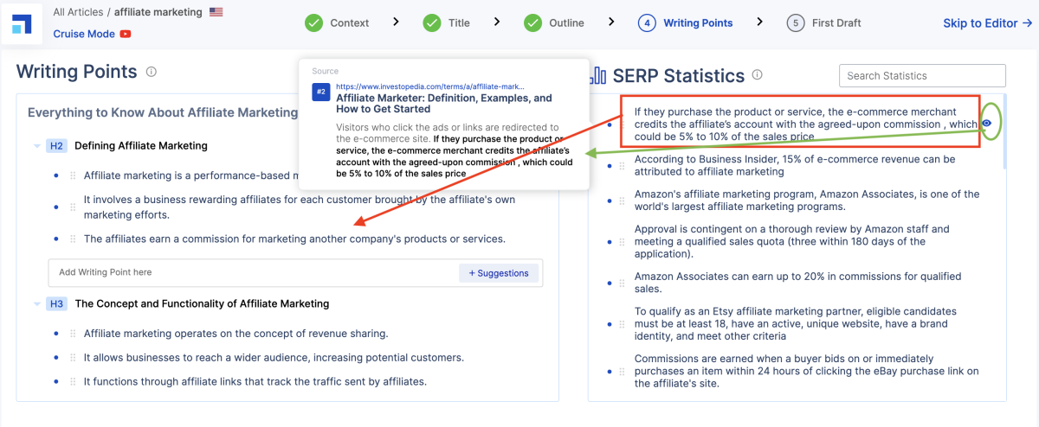Click the Search Statistics input field

click(x=922, y=76)
